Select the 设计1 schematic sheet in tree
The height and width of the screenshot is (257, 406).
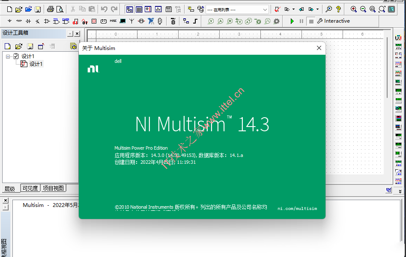coord(36,64)
